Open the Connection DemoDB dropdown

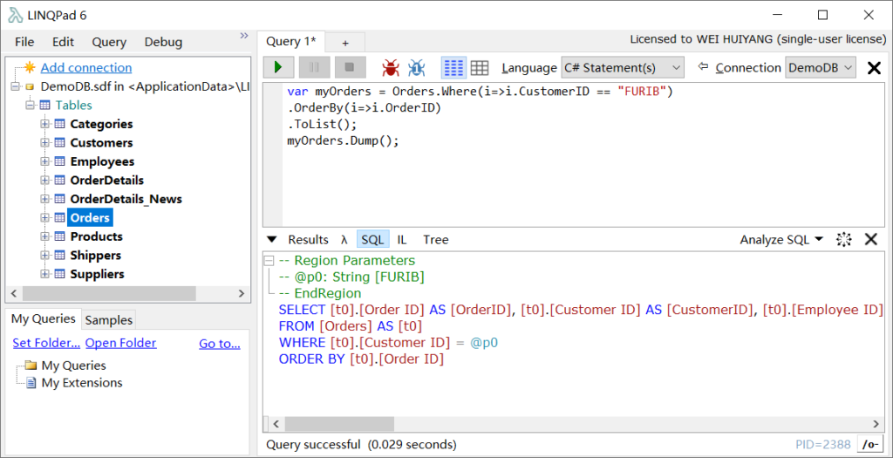821,68
